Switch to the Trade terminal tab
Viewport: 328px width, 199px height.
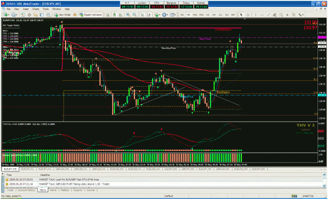10,190
